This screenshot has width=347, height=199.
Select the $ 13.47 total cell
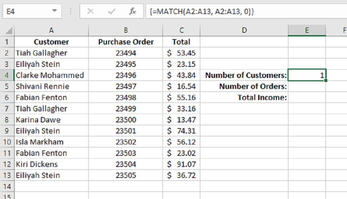pos(181,120)
